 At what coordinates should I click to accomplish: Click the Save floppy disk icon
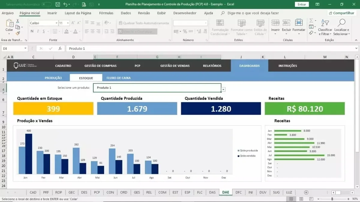click(x=58, y=4)
